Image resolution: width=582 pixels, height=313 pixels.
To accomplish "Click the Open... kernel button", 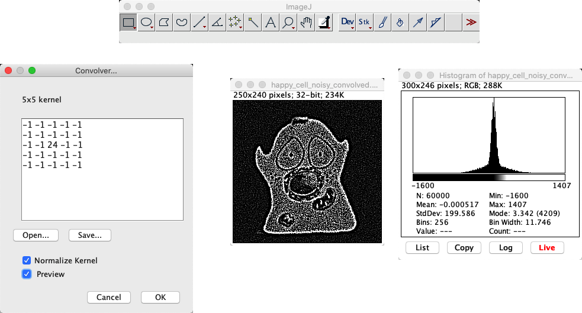I will pyautogui.click(x=36, y=235).
